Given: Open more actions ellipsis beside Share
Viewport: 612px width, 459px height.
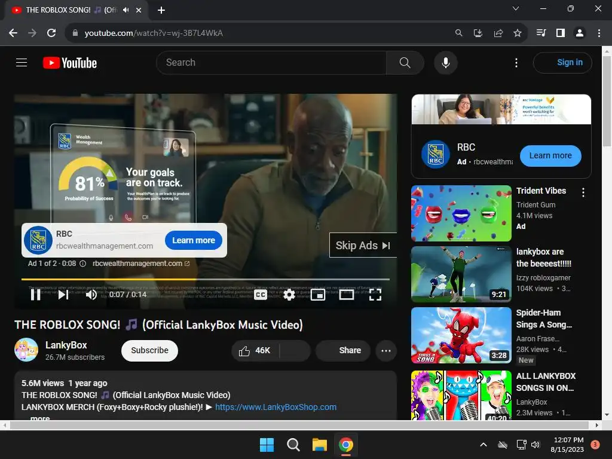Looking at the screenshot, I should pos(386,350).
